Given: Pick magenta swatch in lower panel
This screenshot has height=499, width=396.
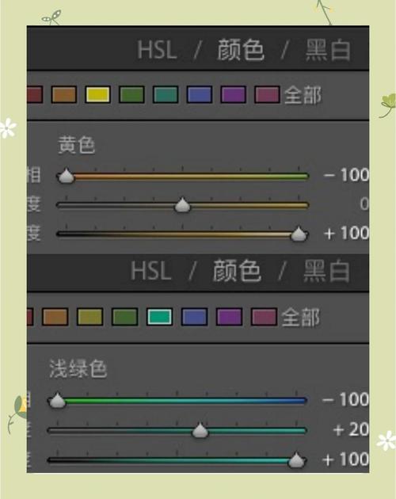Looking at the screenshot, I should pyautogui.click(x=264, y=317).
